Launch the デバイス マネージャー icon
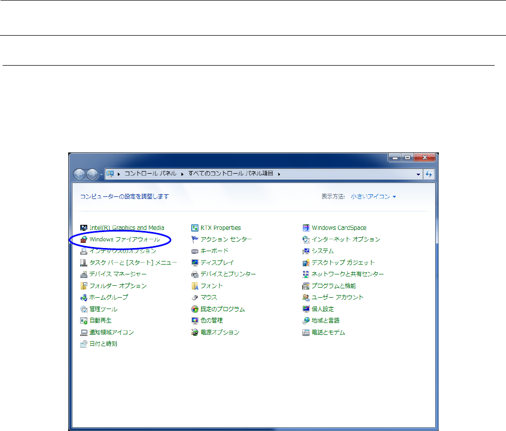Screen dimensions: 506x431 click(x=84, y=274)
